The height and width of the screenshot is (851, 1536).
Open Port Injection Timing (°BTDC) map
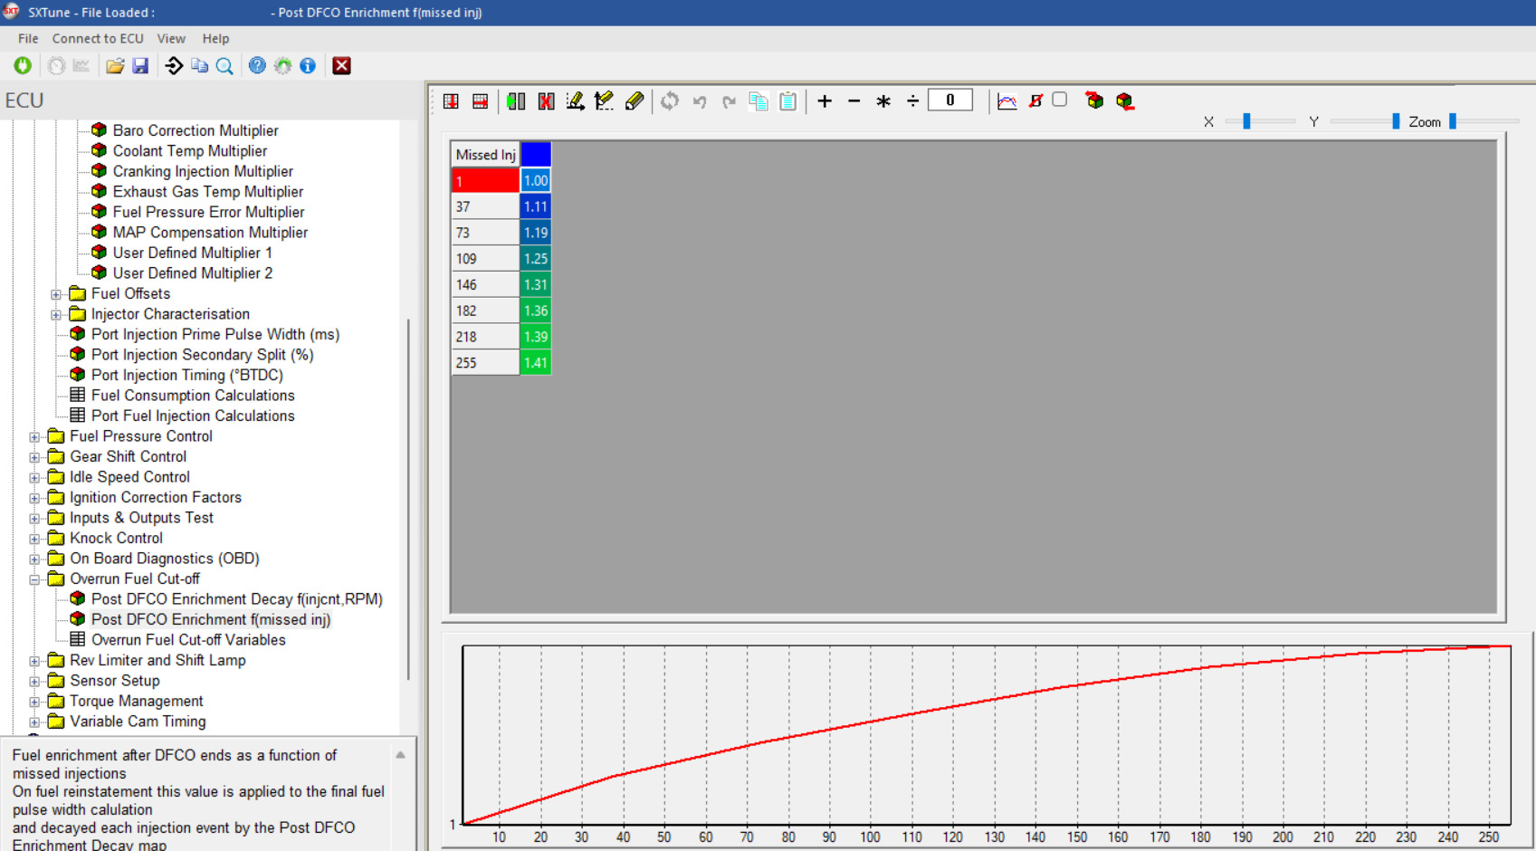click(187, 375)
